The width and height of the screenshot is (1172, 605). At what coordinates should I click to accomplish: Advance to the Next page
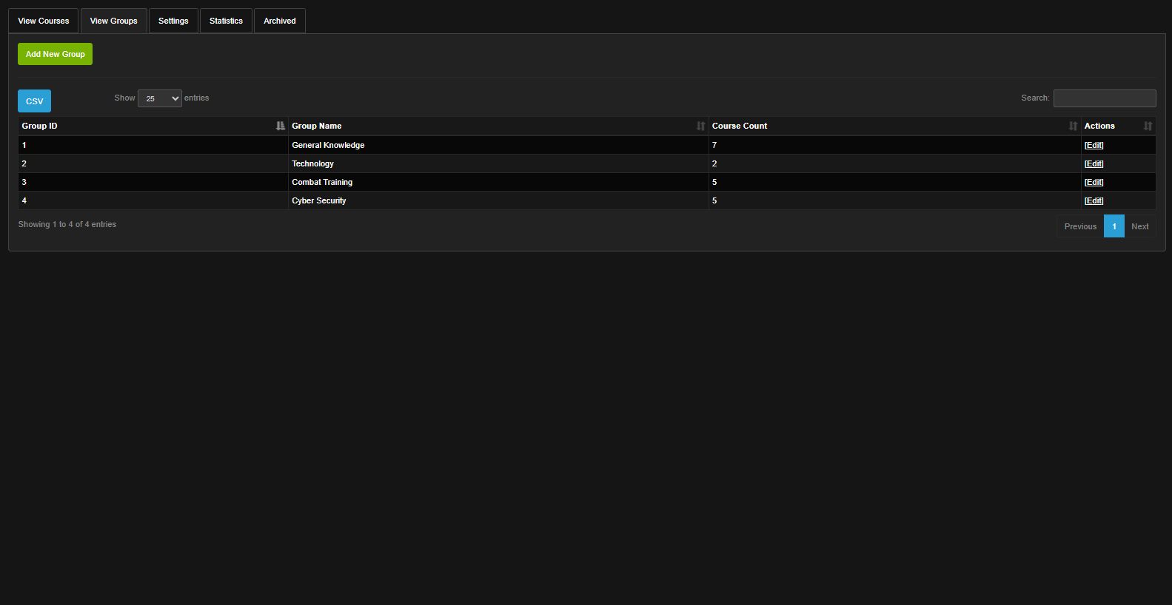coord(1139,226)
